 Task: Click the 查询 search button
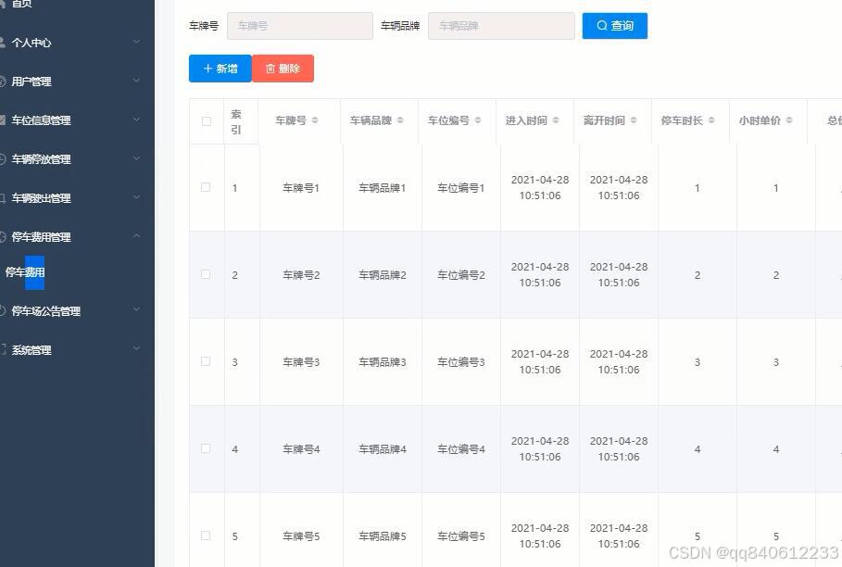(x=614, y=25)
